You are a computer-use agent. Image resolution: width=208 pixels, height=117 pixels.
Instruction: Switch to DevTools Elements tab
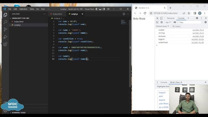[x=171, y=18]
